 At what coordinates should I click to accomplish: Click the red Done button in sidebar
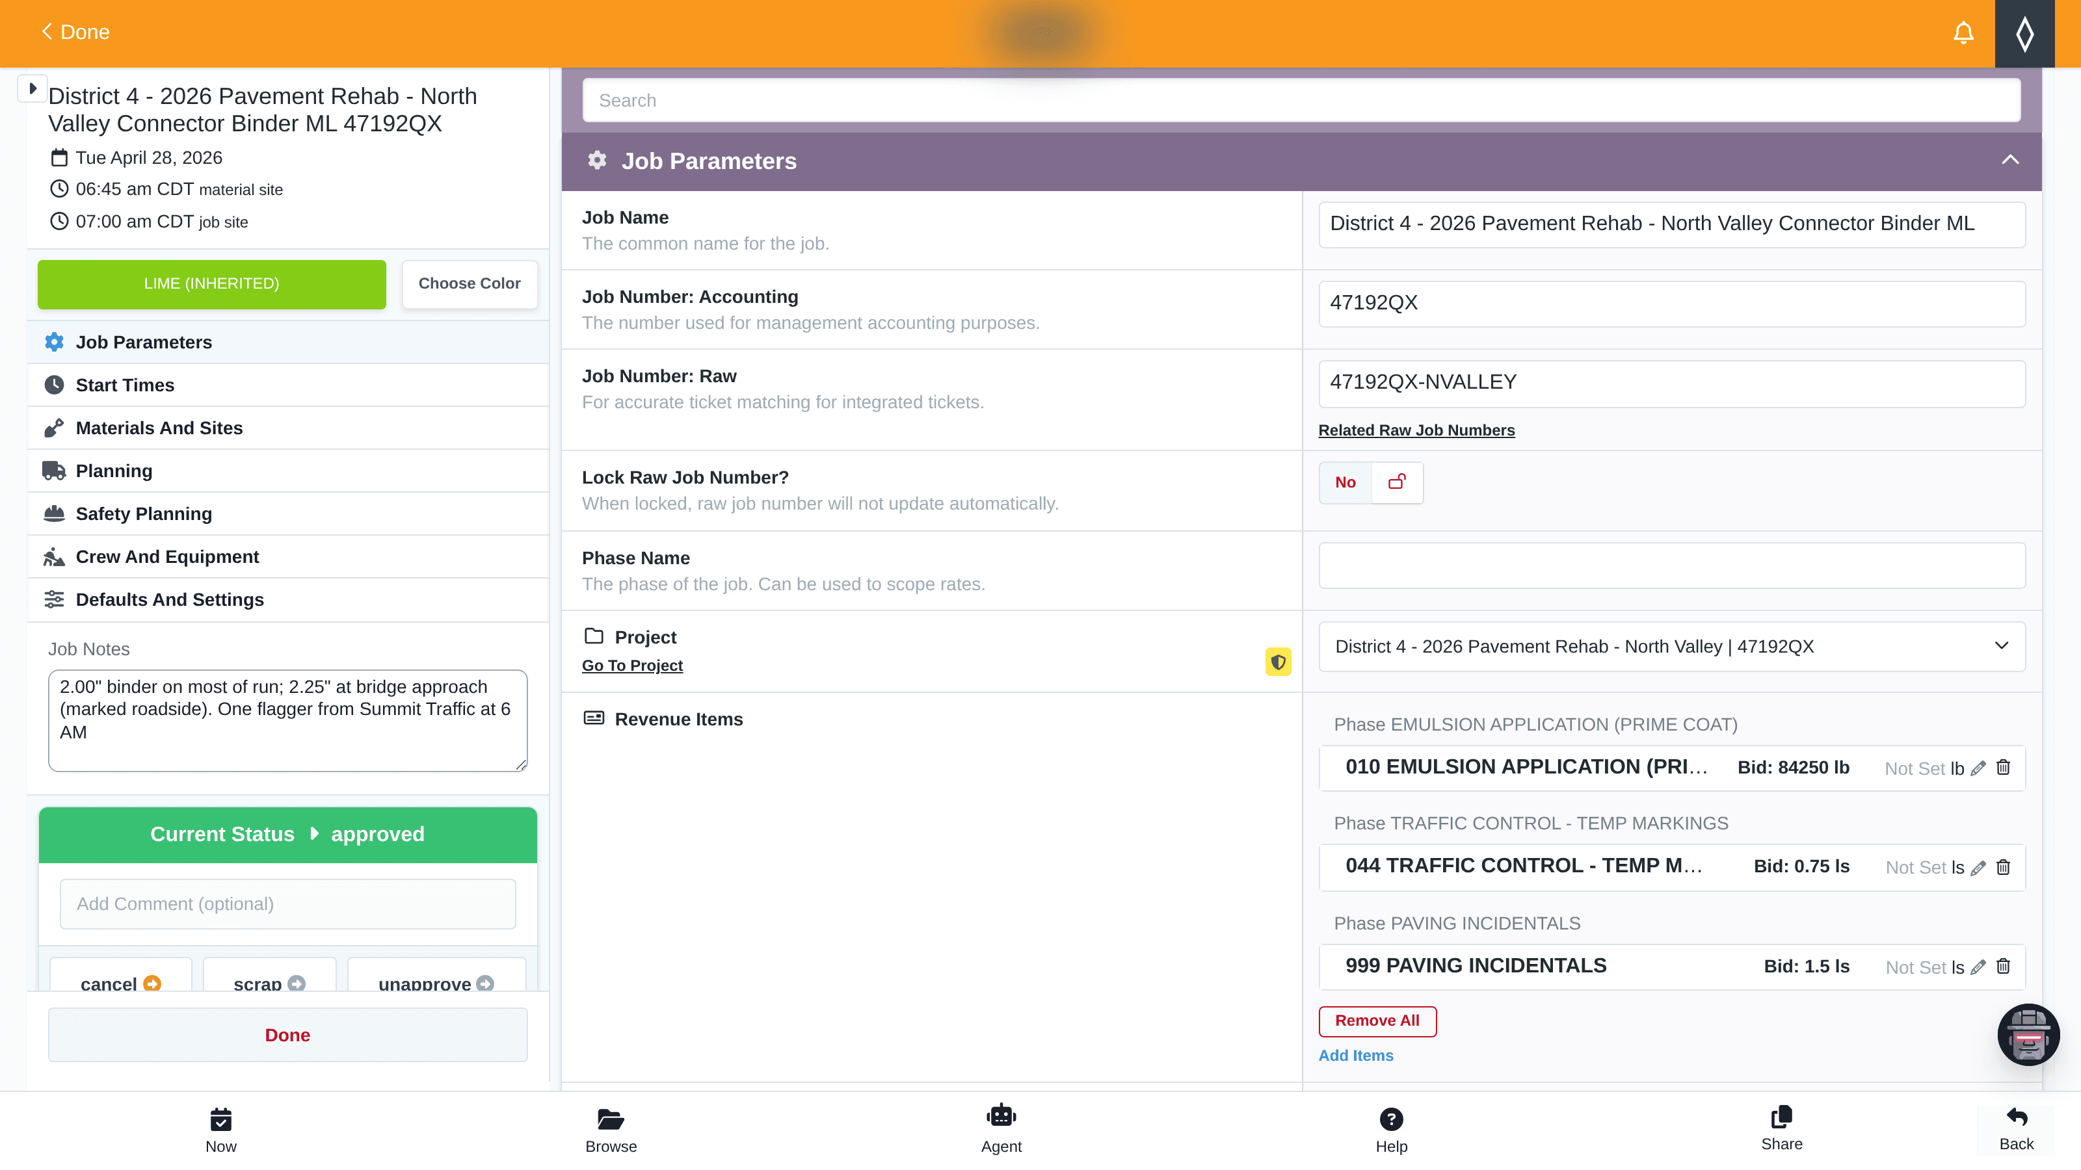click(x=287, y=1035)
